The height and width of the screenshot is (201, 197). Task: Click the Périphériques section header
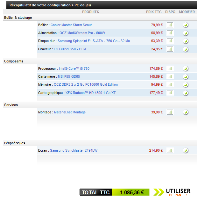[15, 143]
